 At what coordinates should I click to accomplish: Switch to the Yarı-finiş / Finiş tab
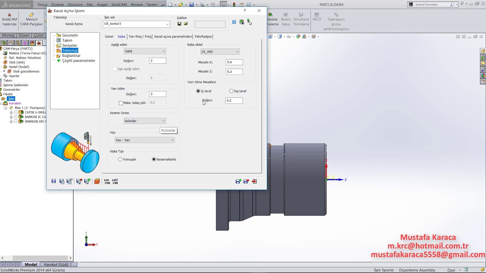[x=140, y=36]
